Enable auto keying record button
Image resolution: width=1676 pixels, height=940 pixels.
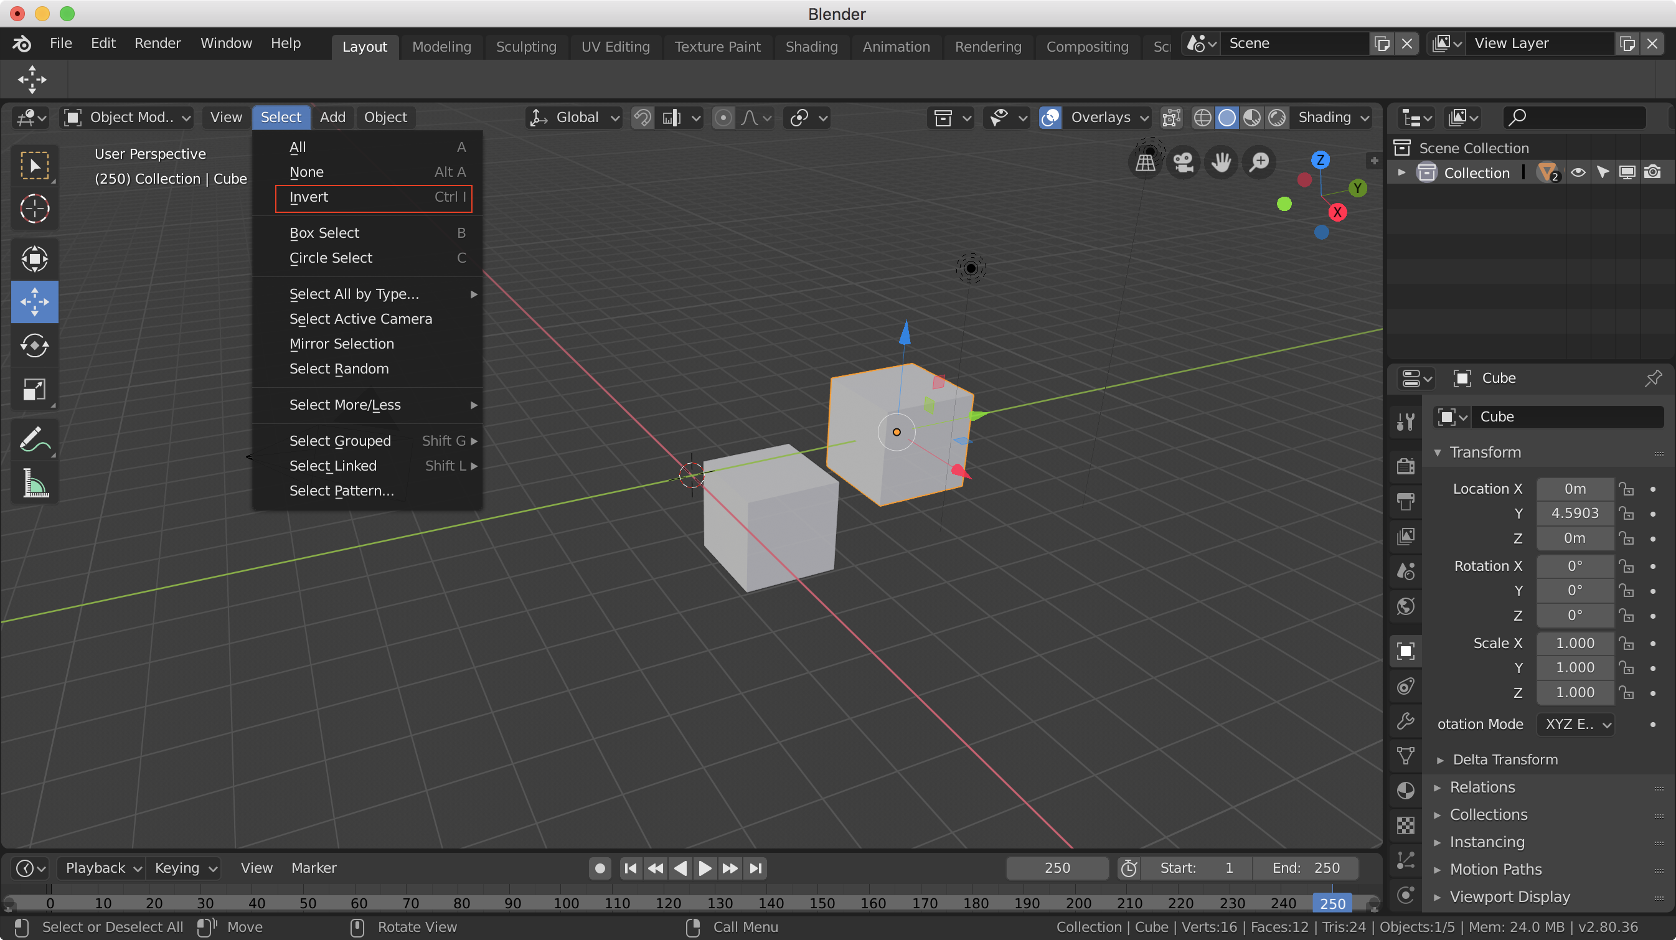click(600, 868)
